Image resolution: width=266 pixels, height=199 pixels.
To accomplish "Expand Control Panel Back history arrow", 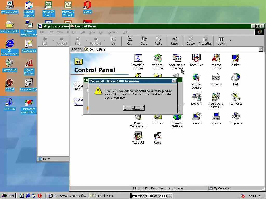I will click(87, 41).
